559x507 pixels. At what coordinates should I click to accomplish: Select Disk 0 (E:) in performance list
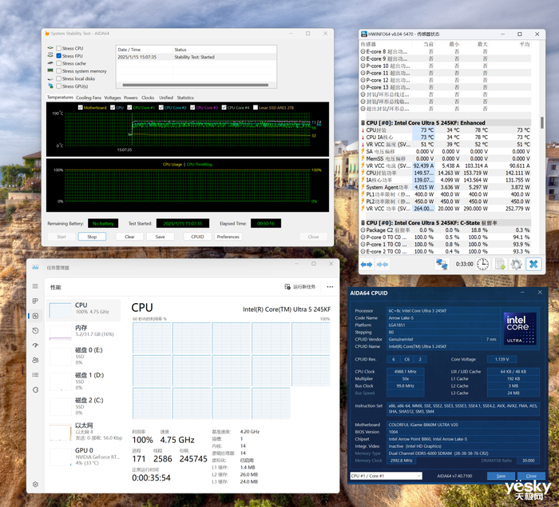tap(84, 356)
